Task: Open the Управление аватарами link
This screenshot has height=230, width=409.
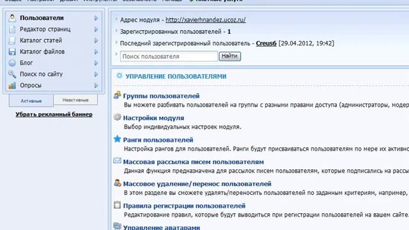Action: [162, 227]
